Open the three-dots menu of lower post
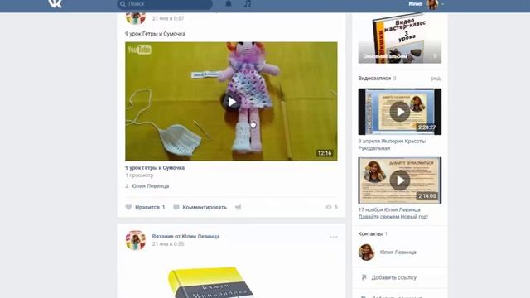Viewport: 530px width, 298px height. coord(334,237)
